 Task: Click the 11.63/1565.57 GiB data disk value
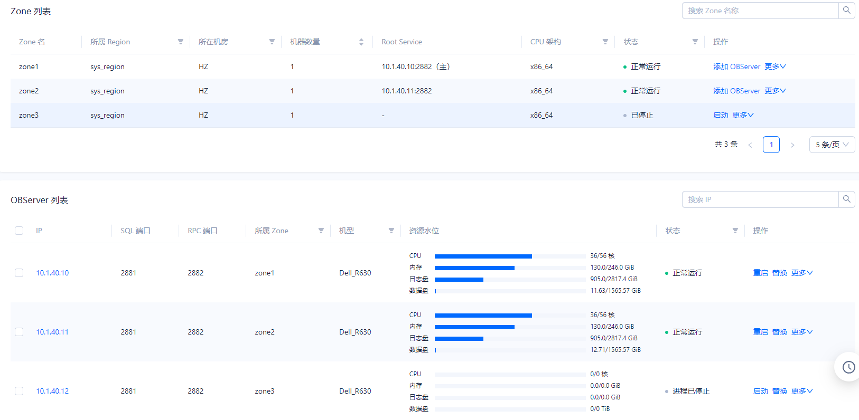[615, 291]
